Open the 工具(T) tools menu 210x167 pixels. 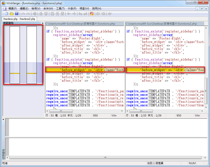pos(60,8)
